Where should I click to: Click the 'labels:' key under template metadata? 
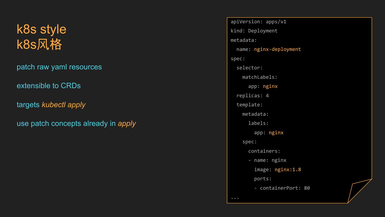tap(258, 123)
